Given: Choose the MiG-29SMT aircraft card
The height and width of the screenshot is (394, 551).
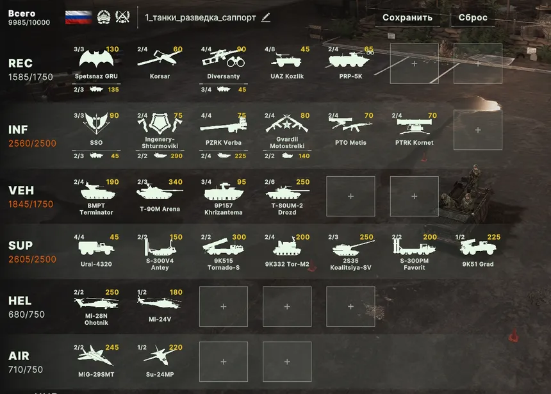Looking at the screenshot, I should click(96, 362).
